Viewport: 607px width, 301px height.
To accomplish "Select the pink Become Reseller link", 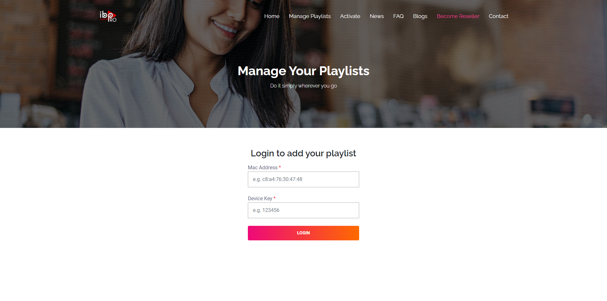I will tap(458, 16).
